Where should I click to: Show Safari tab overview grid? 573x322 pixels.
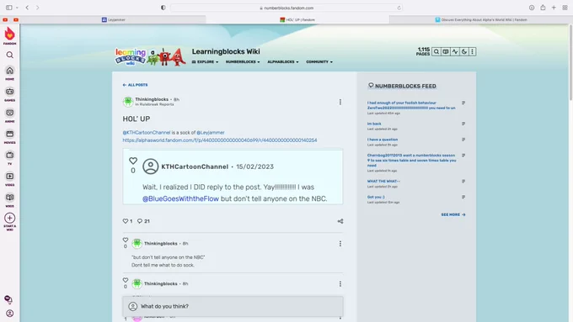coord(565,8)
